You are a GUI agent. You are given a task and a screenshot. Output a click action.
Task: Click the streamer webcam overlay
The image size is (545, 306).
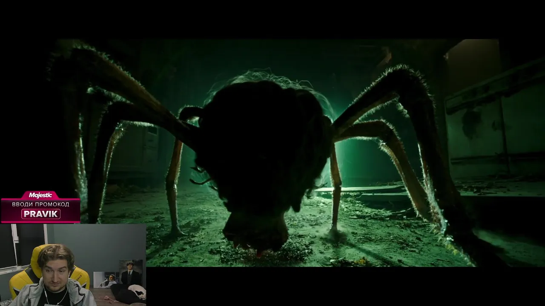(x=73, y=265)
